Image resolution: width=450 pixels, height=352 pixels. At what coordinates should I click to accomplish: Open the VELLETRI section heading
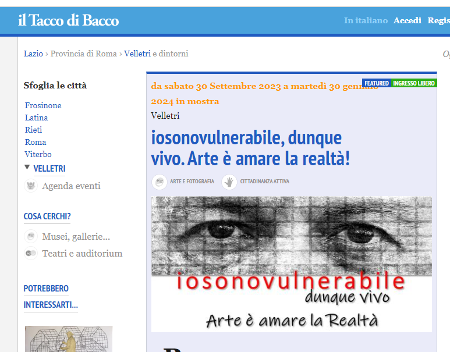click(49, 169)
